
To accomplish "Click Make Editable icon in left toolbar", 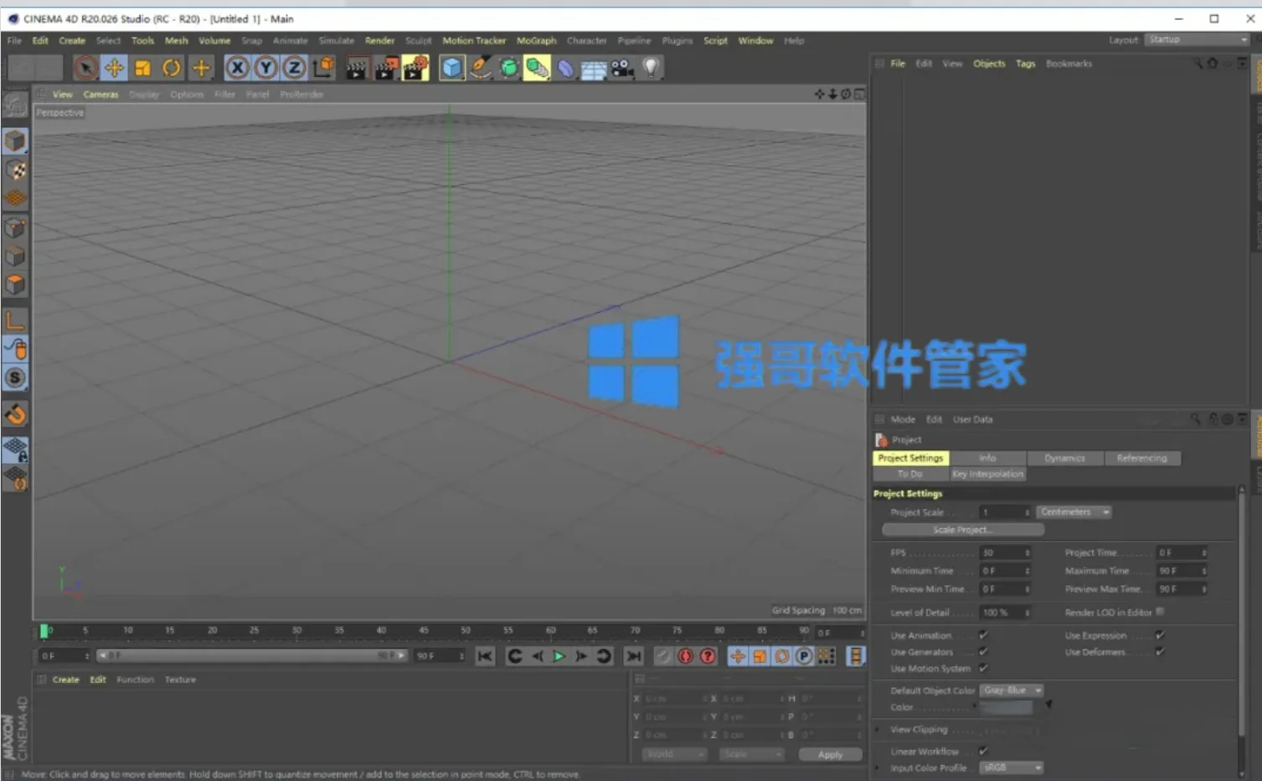I will (15, 105).
